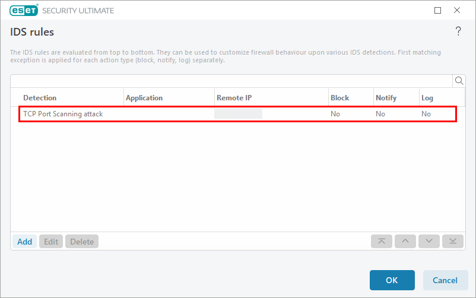
Task: Click the search magnifier icon
Action: [459, 81]
